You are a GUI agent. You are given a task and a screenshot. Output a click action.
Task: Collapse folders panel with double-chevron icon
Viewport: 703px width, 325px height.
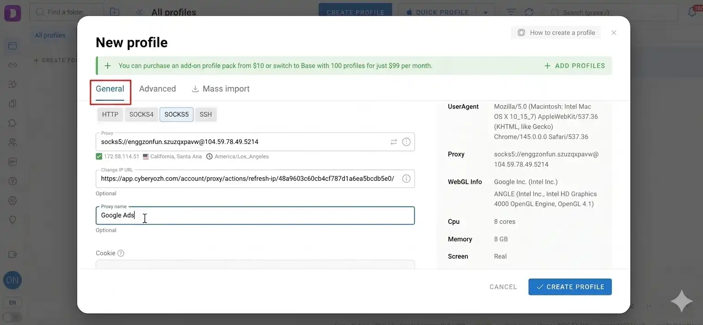[x=139, y=12]
